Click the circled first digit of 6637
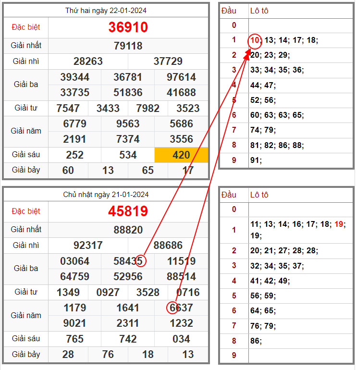Image resolution: width=356 pixels, height=370 pixels. coord(173,308)
